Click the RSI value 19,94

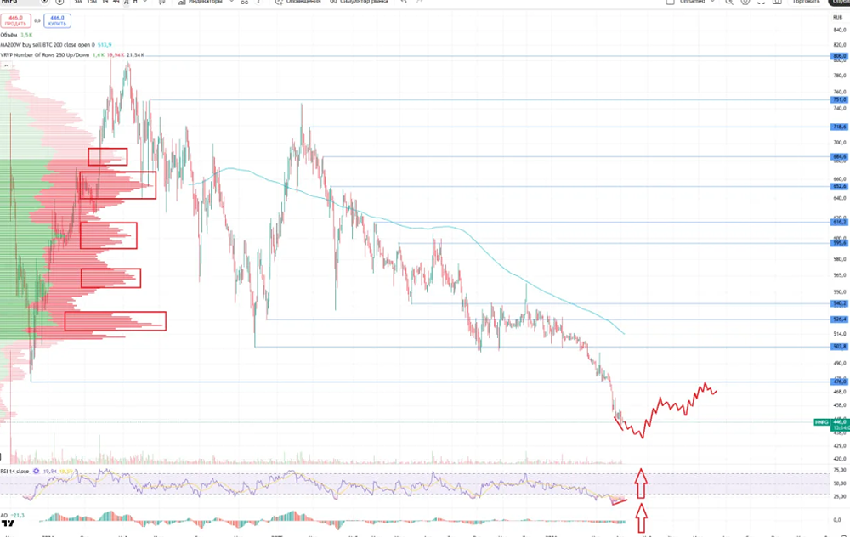click(50, 472)
